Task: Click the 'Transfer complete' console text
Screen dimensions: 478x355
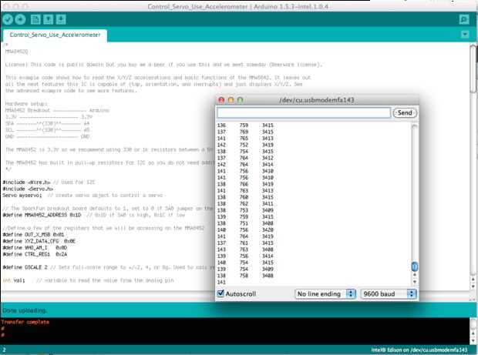Action: coord(25,322)
